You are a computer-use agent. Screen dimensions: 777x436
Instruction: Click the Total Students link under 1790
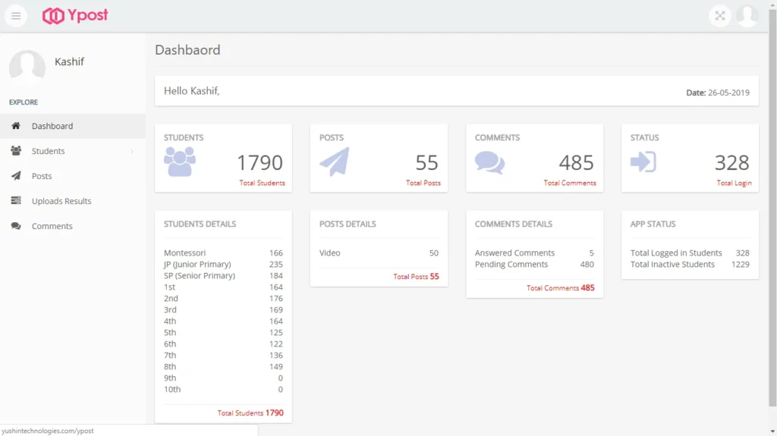tap(262, 183)
